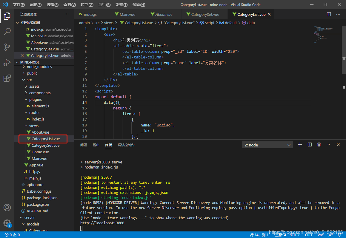Switch to the 问题 panel tab
The height and width of the screenshot is (238, 346).
point(84,145)
